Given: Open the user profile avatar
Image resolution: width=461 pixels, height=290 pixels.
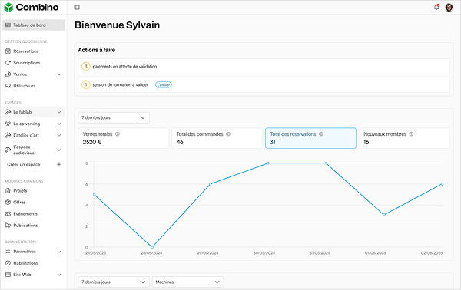Looking at the screenshot, I should [x=449, y=8].
